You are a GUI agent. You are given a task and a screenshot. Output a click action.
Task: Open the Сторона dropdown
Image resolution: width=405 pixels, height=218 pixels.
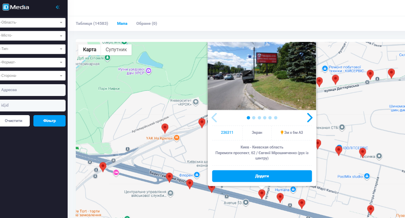[x=32, y=76]
